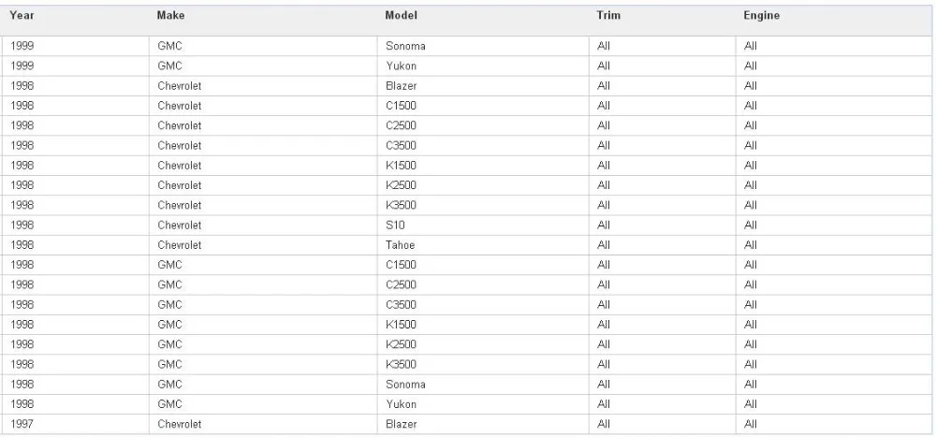
Task: Click the 1999 Yukon model cell
Action: click(x=401, y=66)
